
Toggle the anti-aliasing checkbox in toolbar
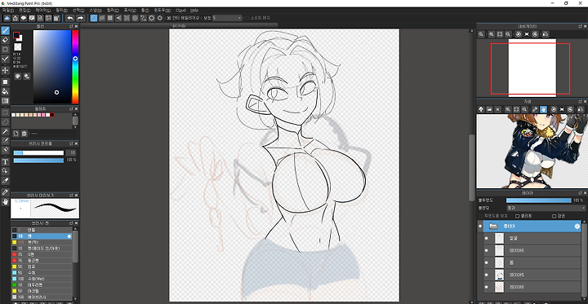click(x=169, y=18)
